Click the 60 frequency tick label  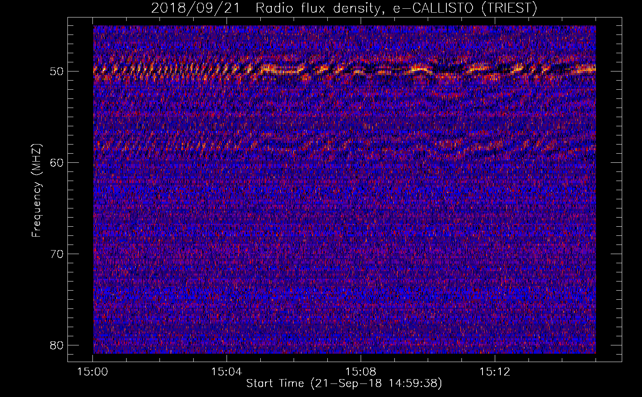[57, 162]
